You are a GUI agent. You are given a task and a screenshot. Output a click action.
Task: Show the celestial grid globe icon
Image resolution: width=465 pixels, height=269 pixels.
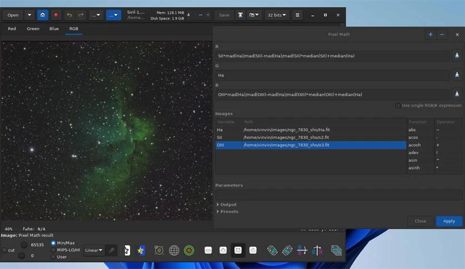tap(174, 250)
